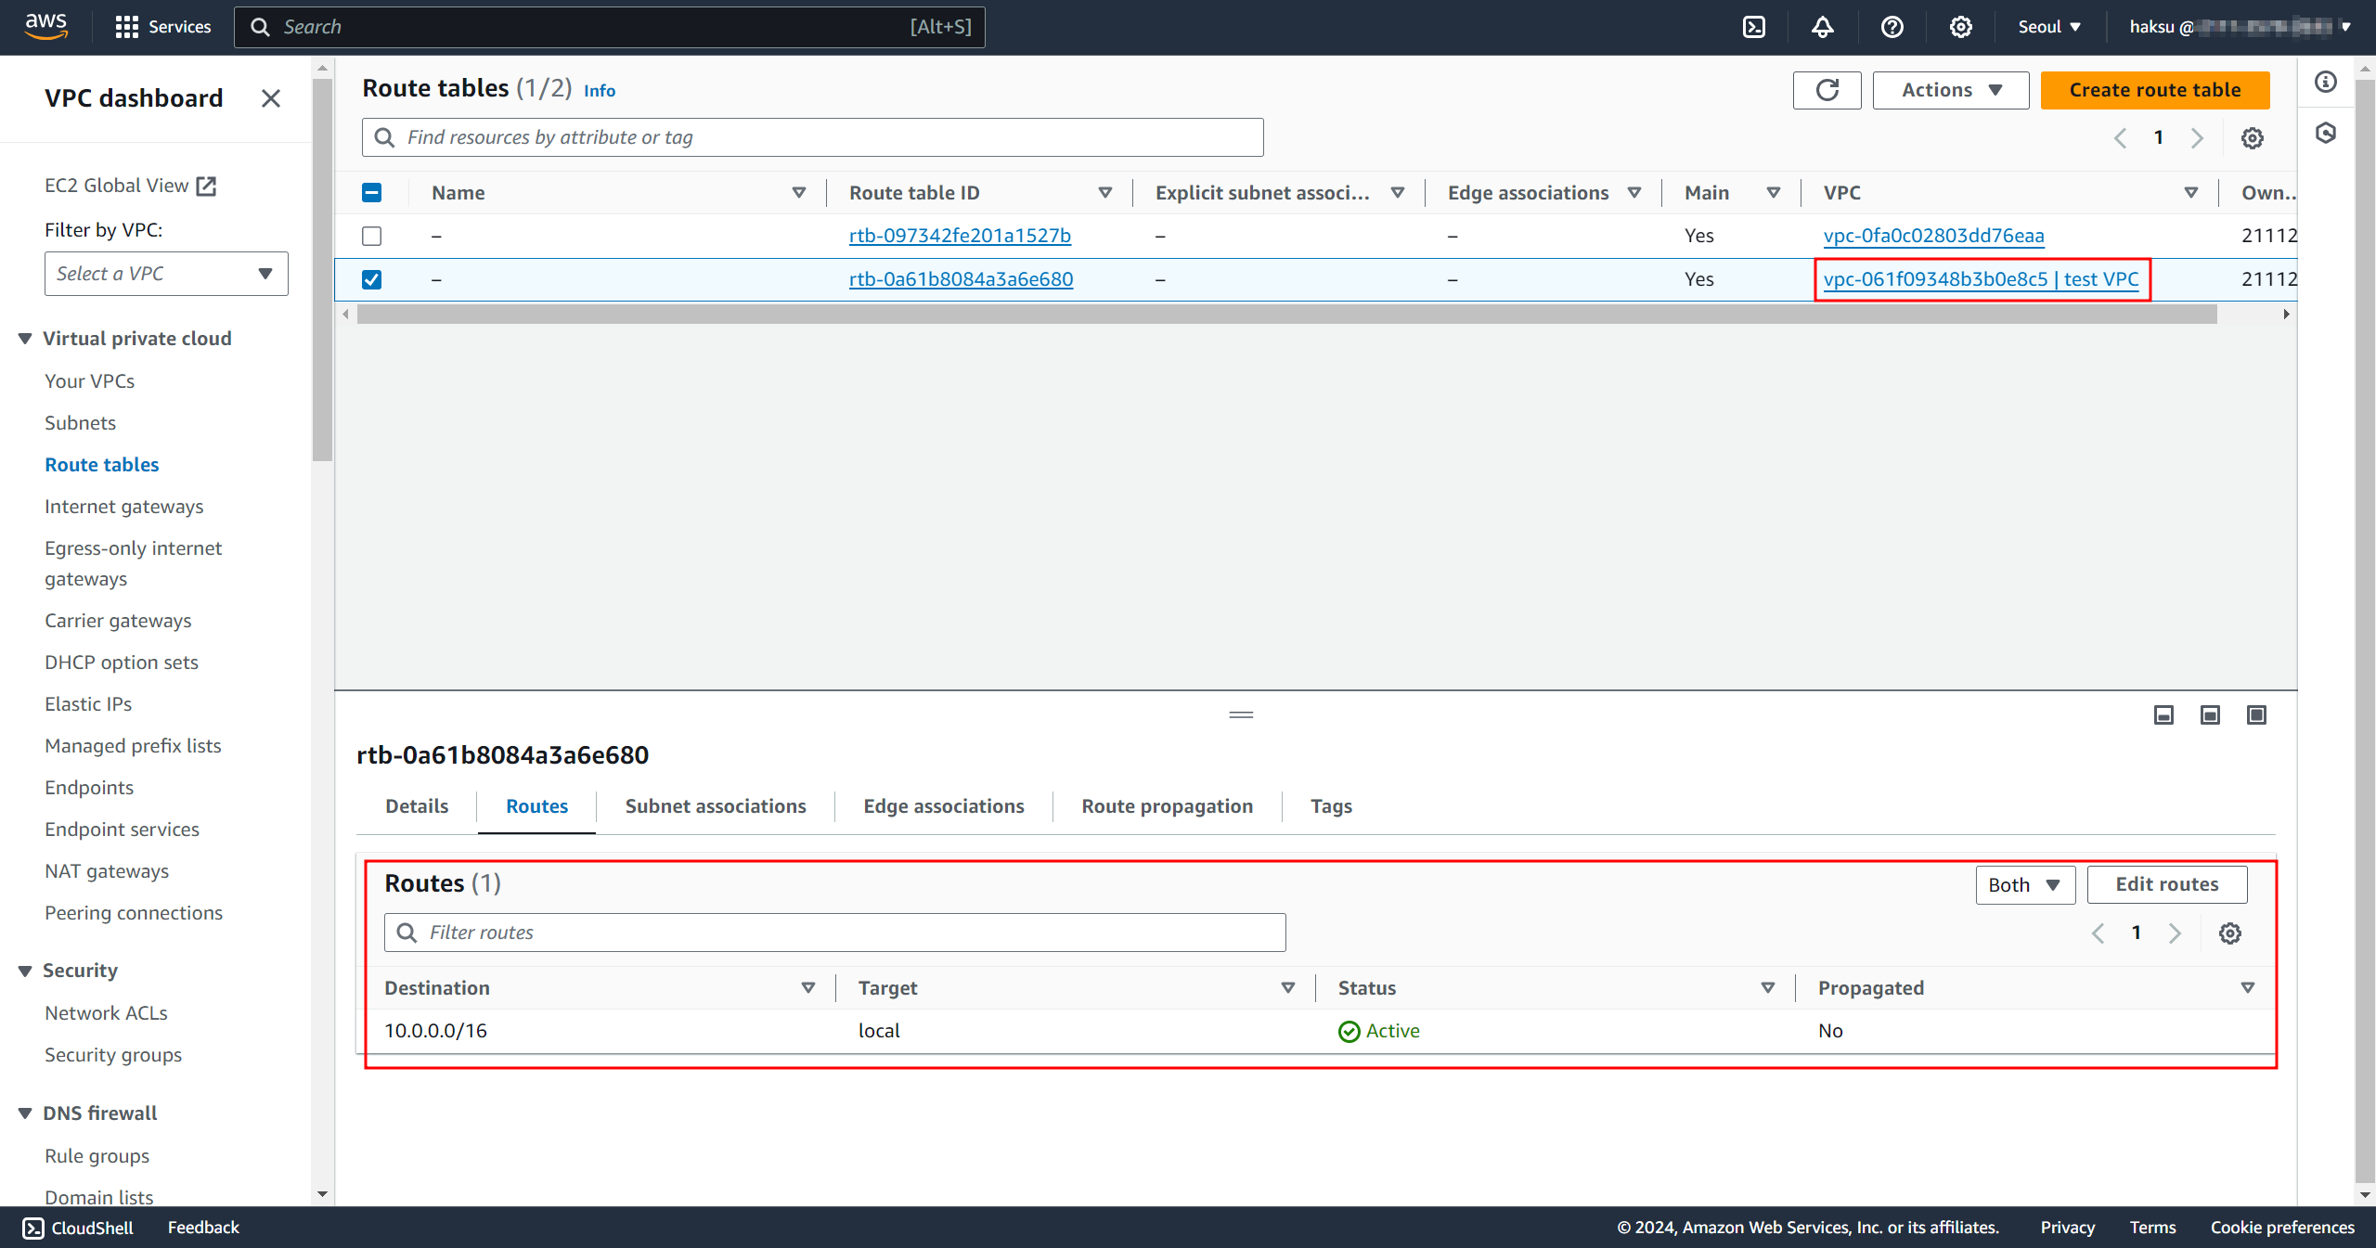The width and height of the screenshot is (2376, 1248).
Task: Open the Services grid menu
Action: point(127,27)
